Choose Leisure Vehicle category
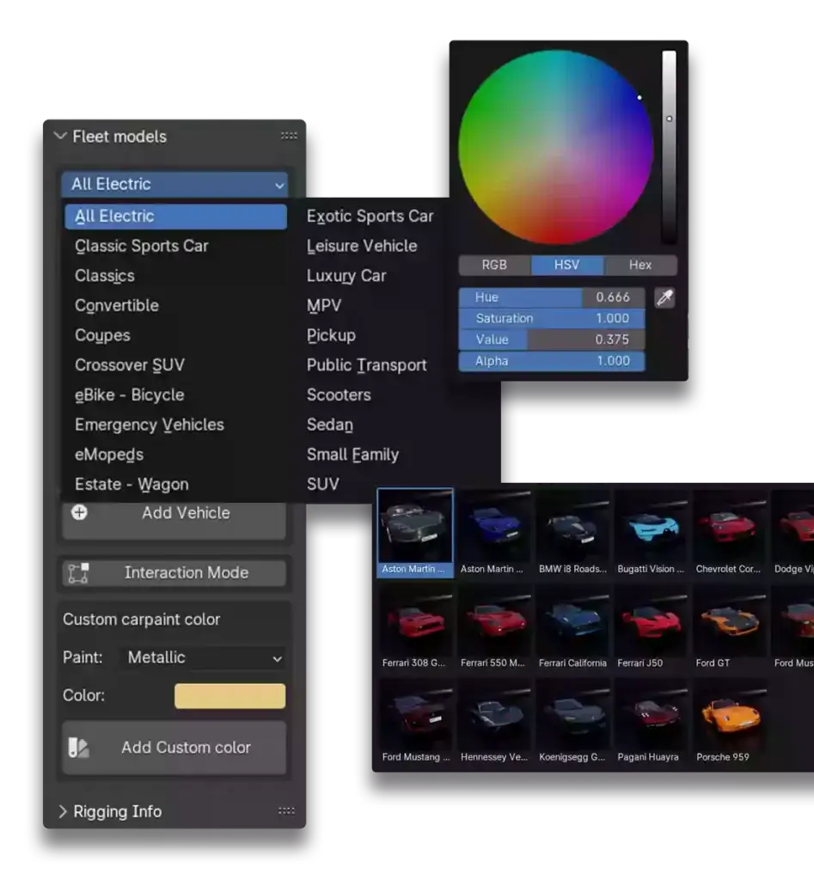814x880 pixels. point(362,246)
